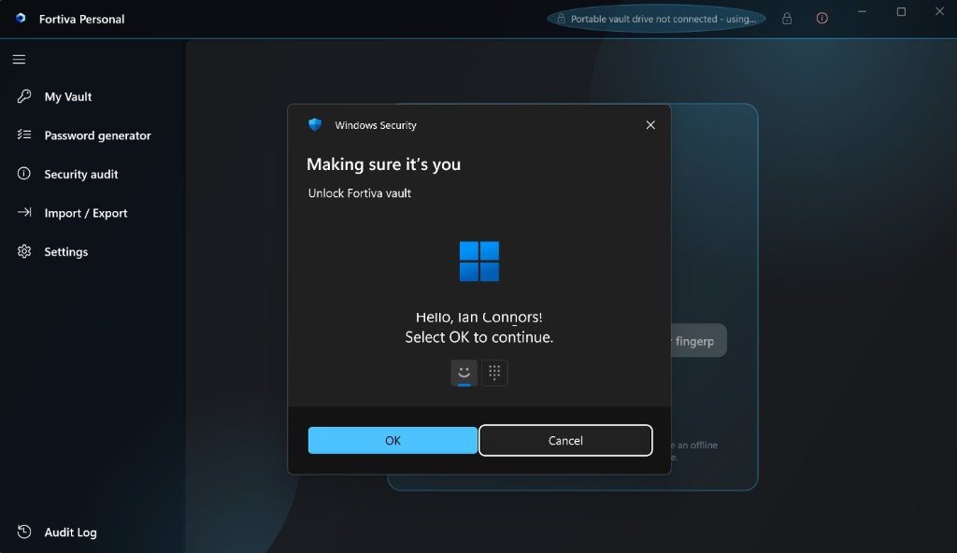Click the Settings gear icon
Screen dimensions: 957x553
click(x=23, y=251)
